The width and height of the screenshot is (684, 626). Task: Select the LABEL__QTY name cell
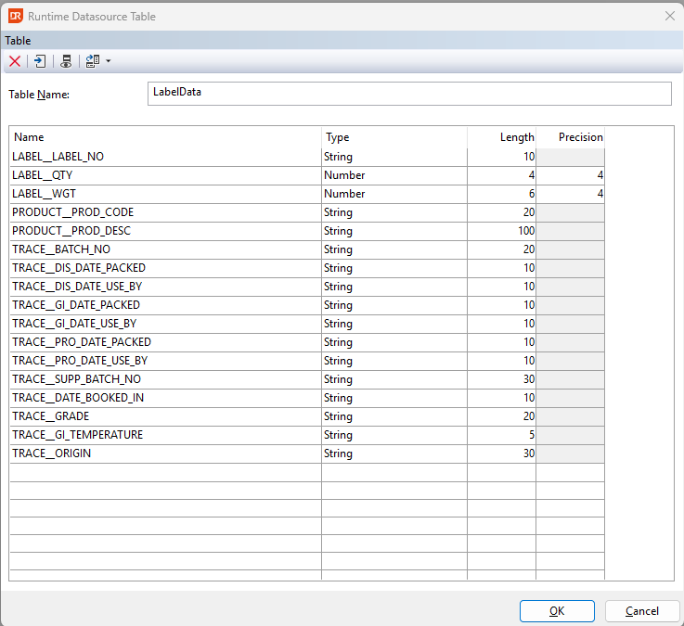(x=165, y=175)
